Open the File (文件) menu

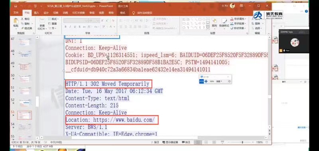coord(16,13)
